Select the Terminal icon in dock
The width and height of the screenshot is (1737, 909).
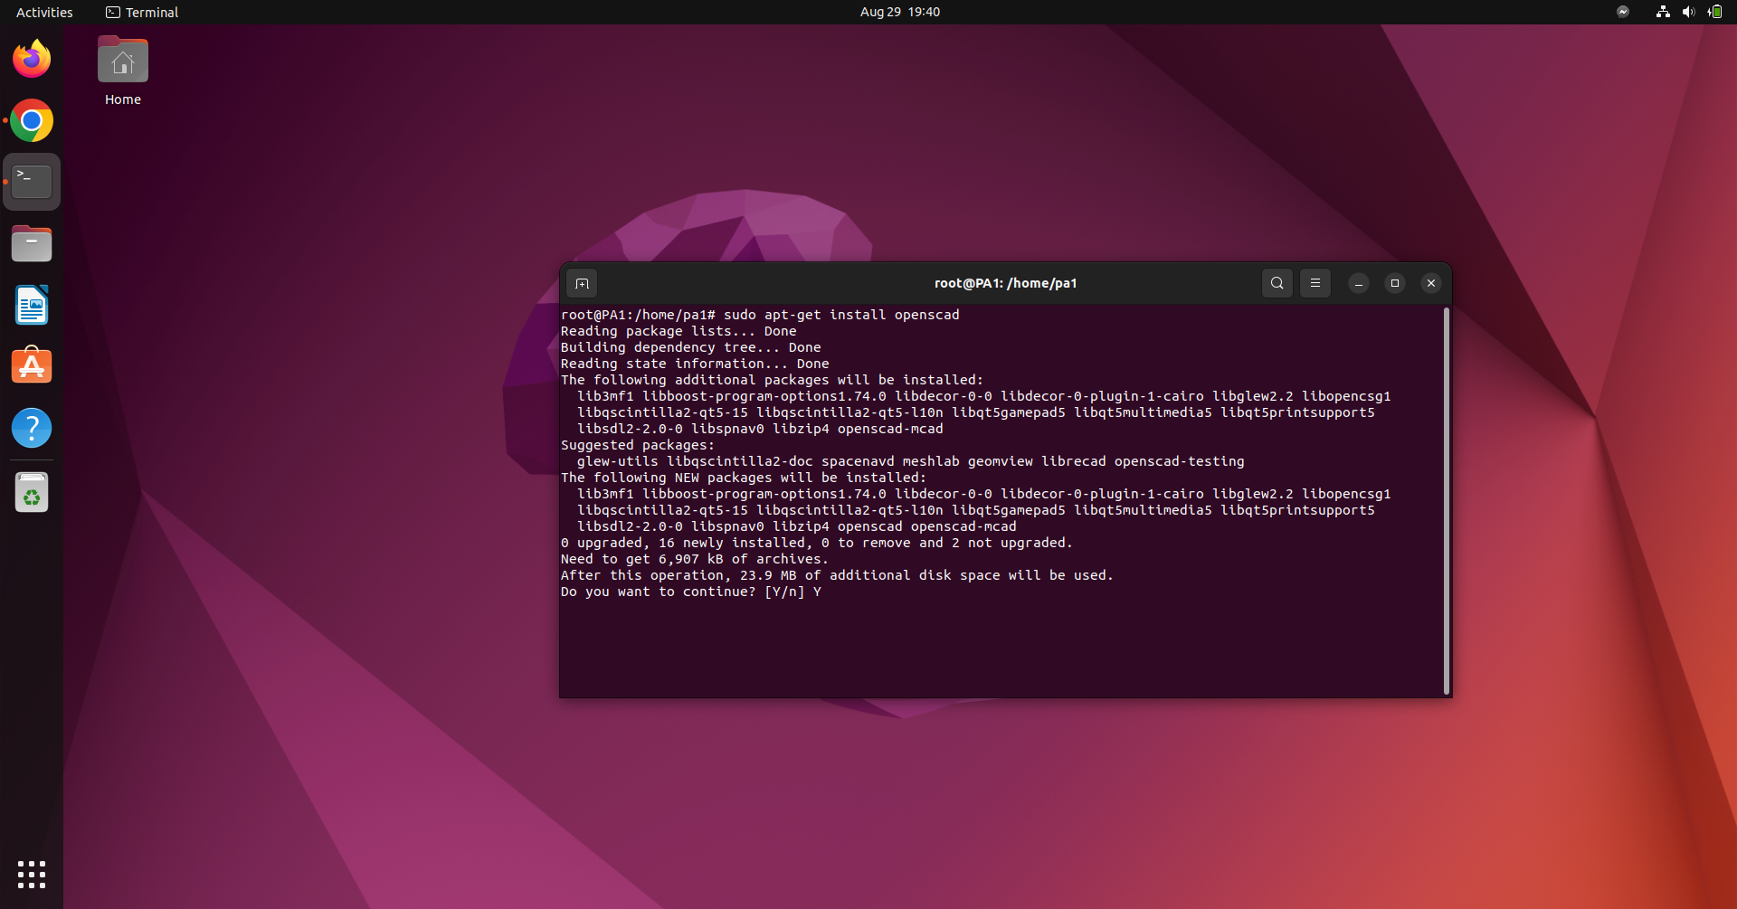[x=32, y=182]
